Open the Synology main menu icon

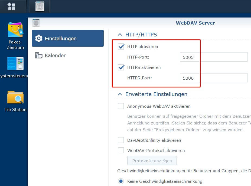(x=11, y=6)
